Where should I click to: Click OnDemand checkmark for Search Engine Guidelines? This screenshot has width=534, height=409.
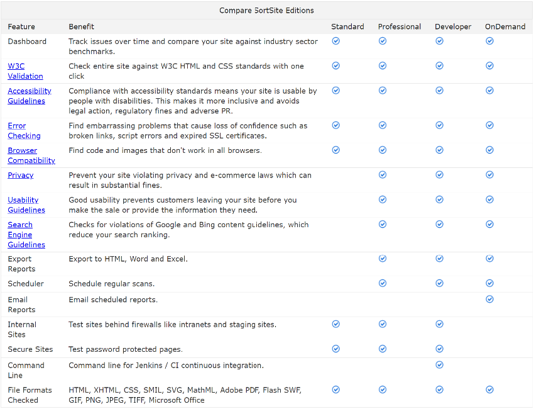[x=489, y=224]
